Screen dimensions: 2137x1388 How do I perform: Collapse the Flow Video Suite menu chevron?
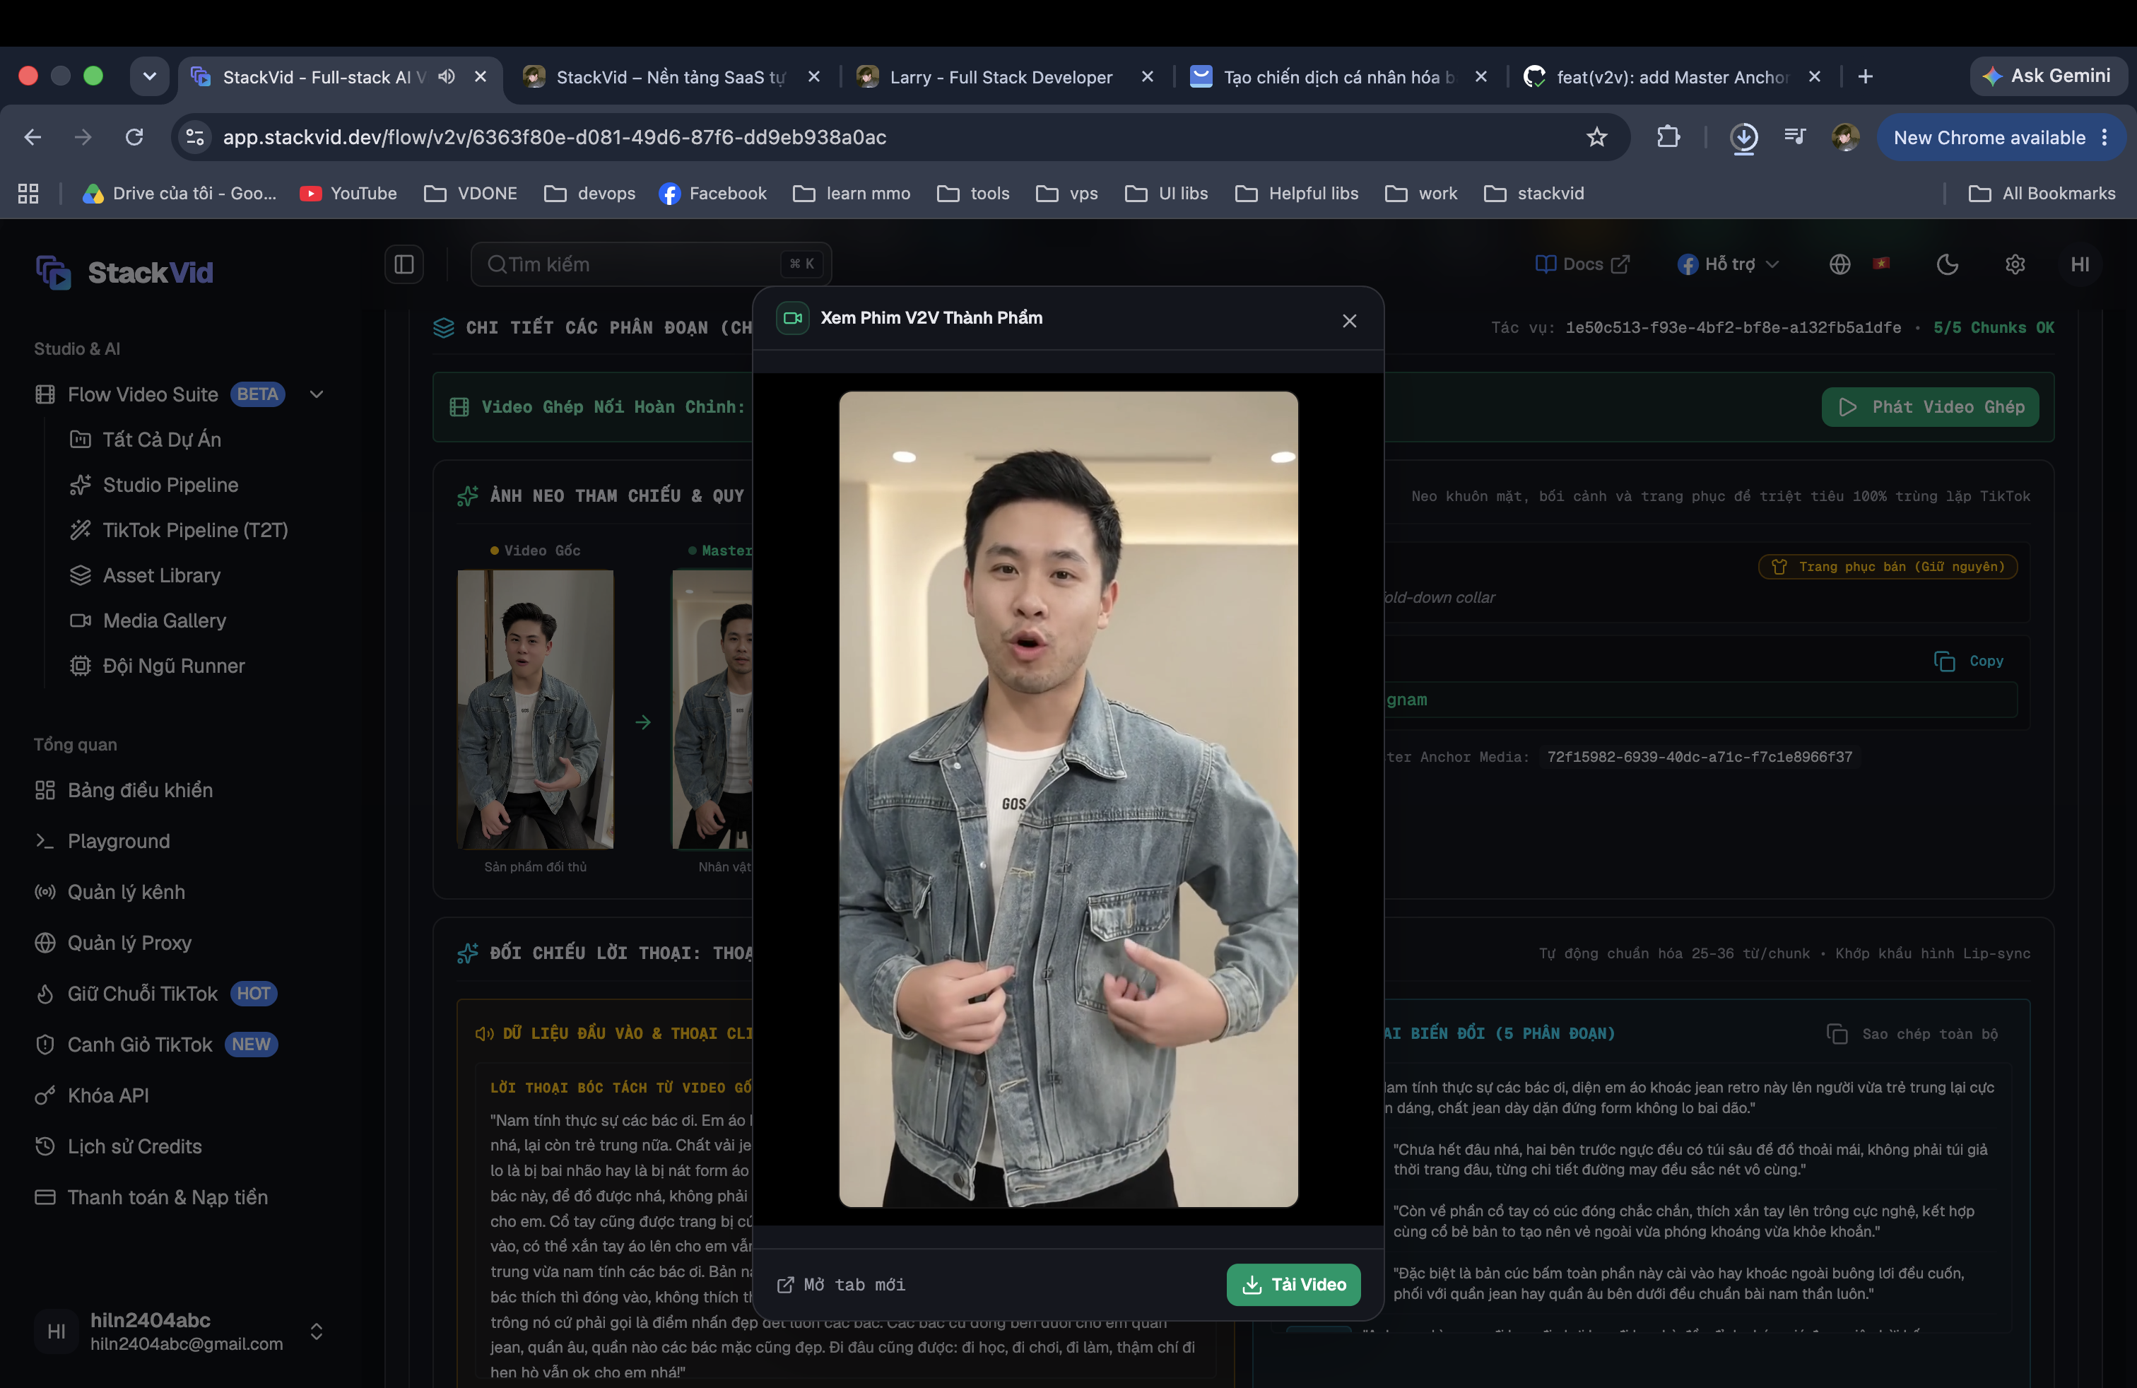click(316, 394)
